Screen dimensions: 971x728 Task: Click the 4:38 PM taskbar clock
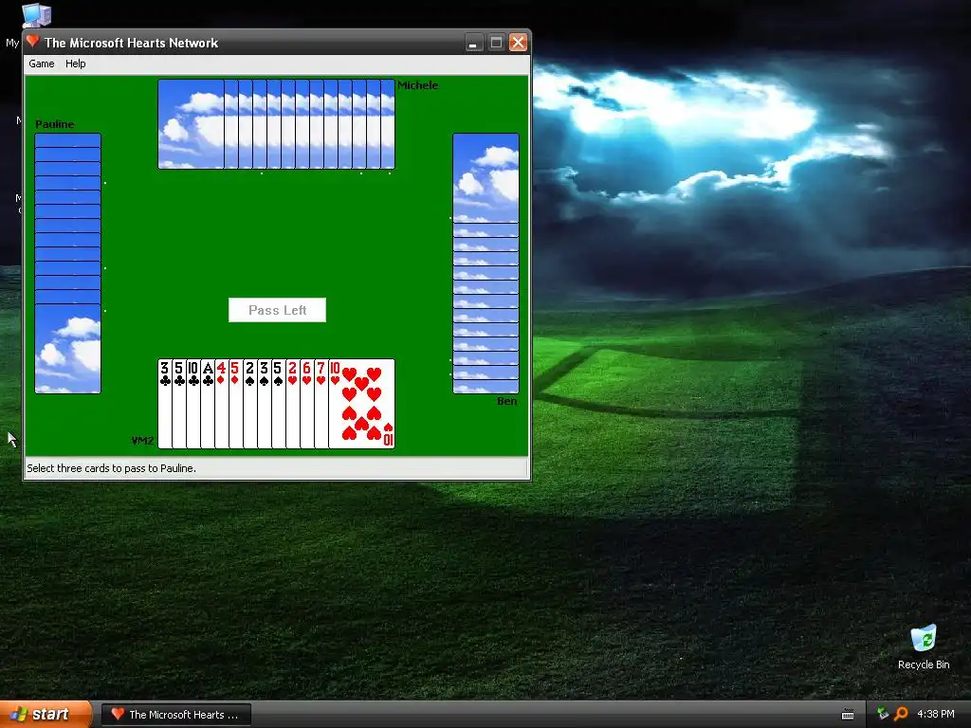click(x=936, y=715)
